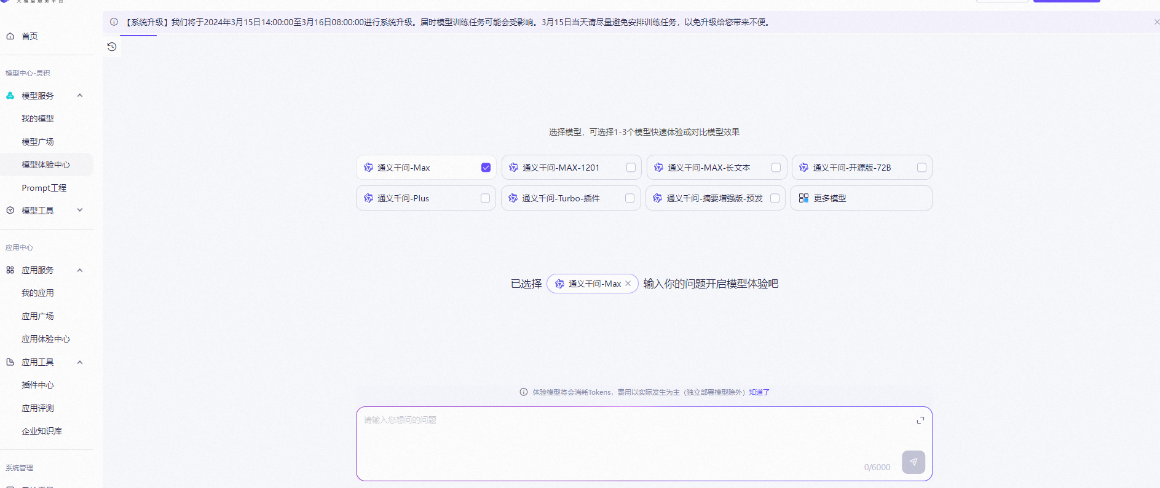The image size is (1160, 488).
Task: Click the 应用中心 section heading
Action: click(19, 247)
